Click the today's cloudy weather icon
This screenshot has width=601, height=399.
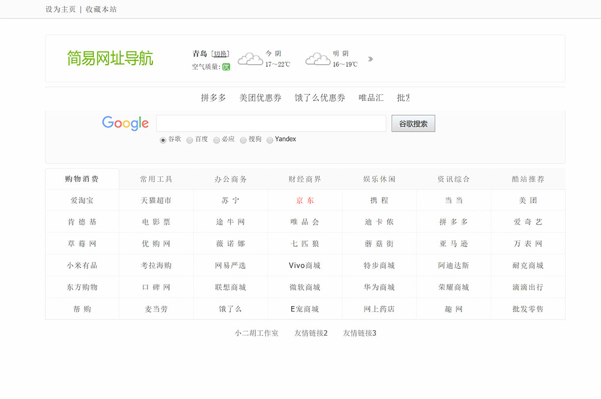tap(250, 59)
